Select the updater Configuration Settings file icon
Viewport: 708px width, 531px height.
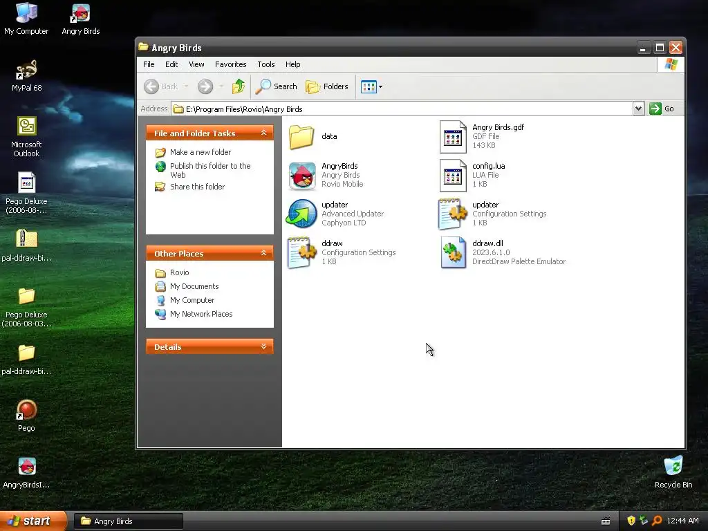[453, 214]
